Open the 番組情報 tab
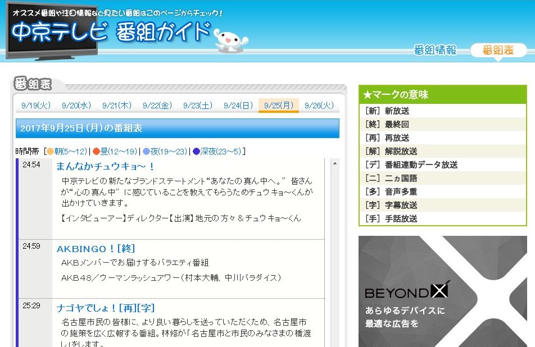This screenshot has width=535, height=347. pos(435,50)
